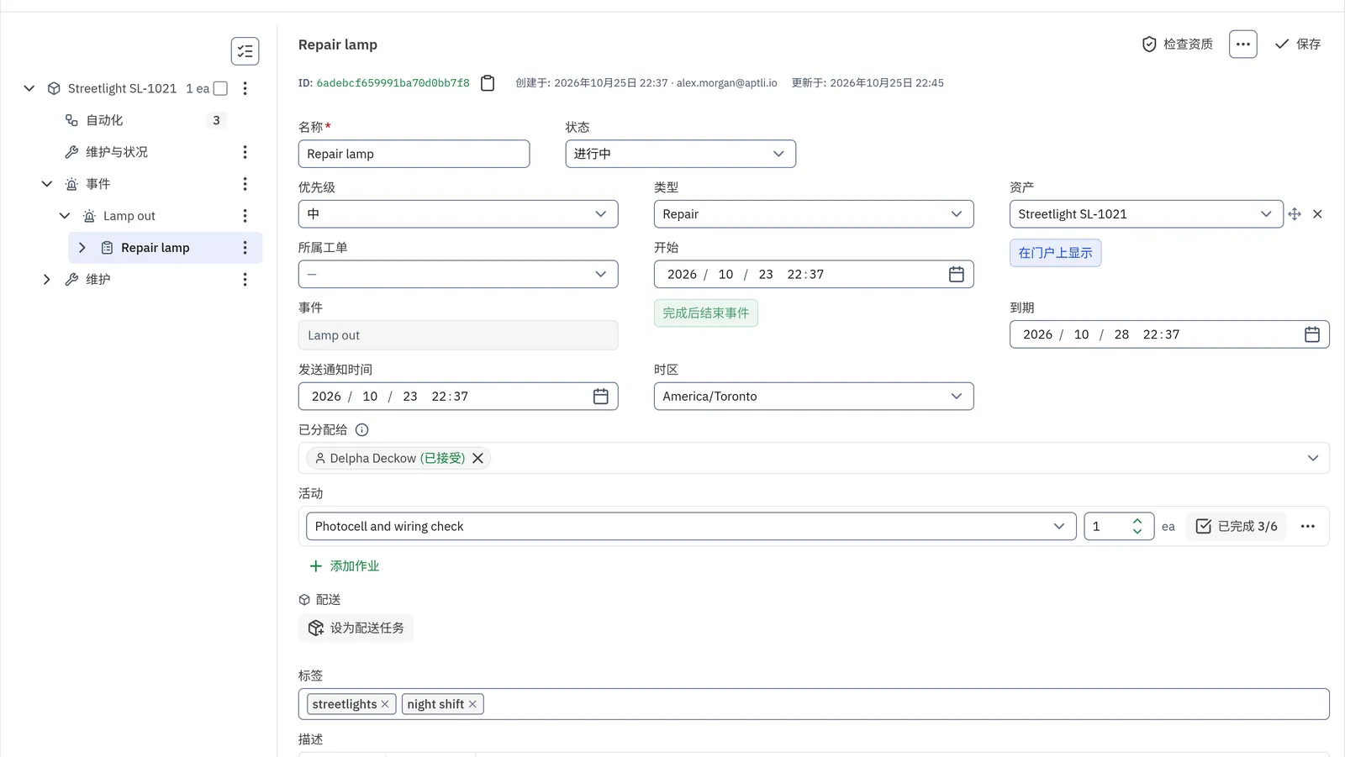Select Lamp out in the tree
1345x757 pixels.
(129, 216)
